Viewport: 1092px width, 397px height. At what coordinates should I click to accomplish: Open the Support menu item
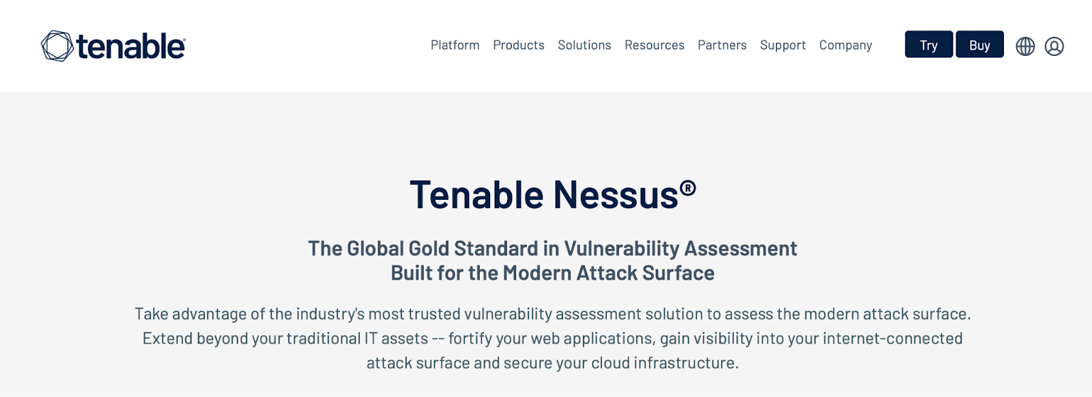783,45
